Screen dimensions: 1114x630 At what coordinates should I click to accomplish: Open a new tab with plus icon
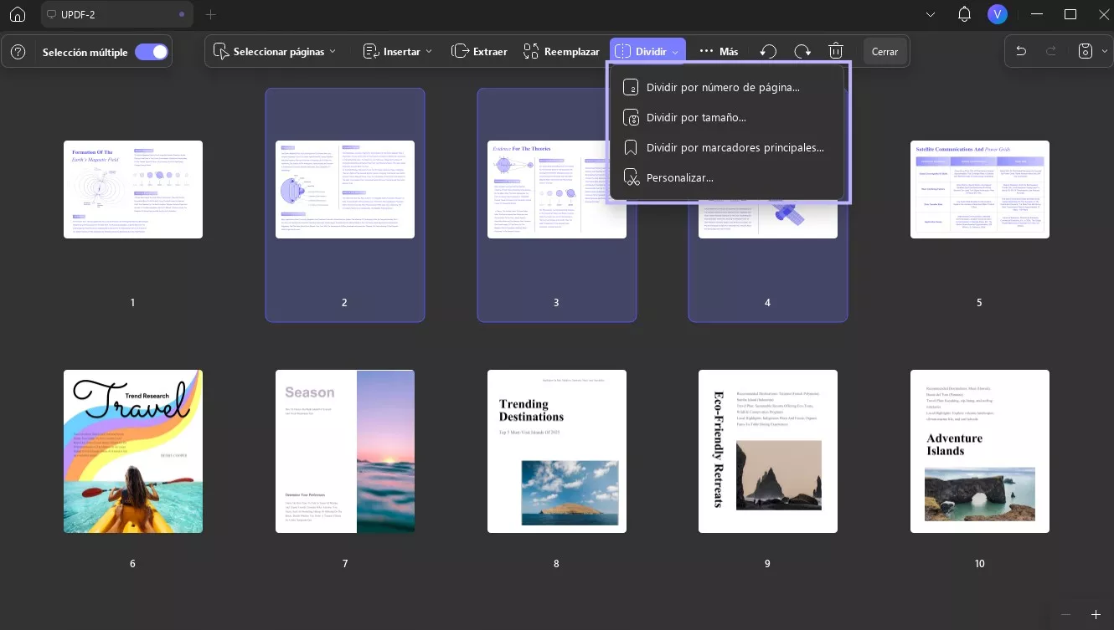210,14
